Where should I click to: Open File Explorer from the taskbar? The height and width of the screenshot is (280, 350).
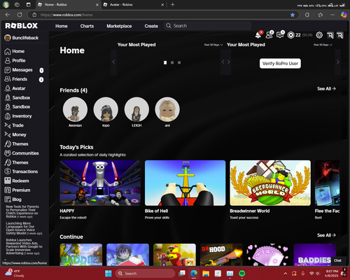(206, 273)
